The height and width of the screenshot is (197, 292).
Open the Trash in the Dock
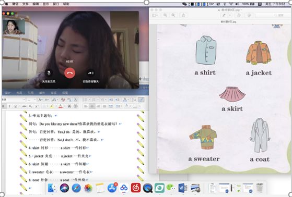pyautogui.click(x=260, y=188)
